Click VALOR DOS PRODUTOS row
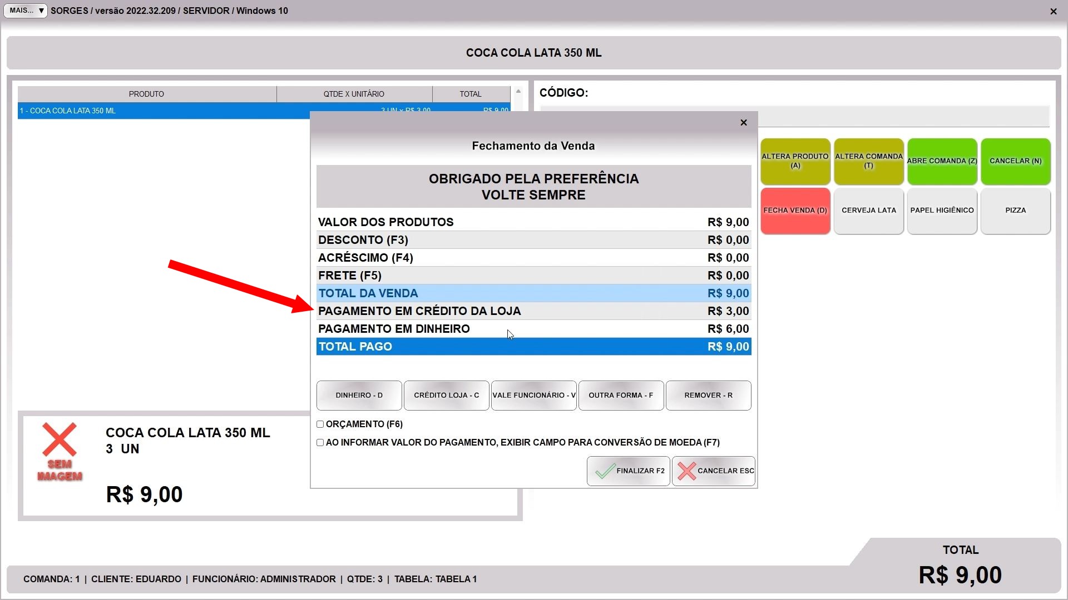The image size is (1068, 600). click(534, 222)
